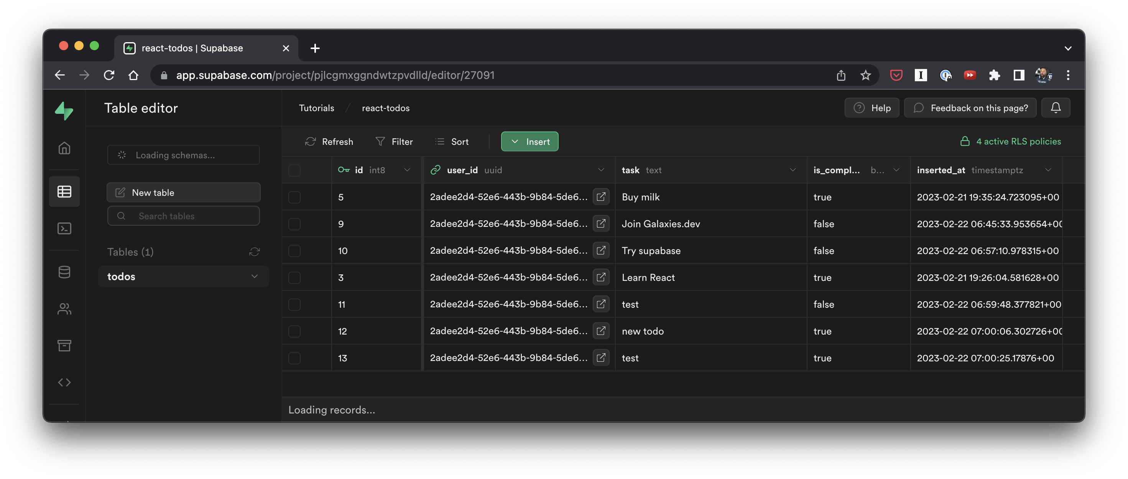The image size is (1128, 479).
Task: Open the Help button
Action: click(x=871, y=108)
